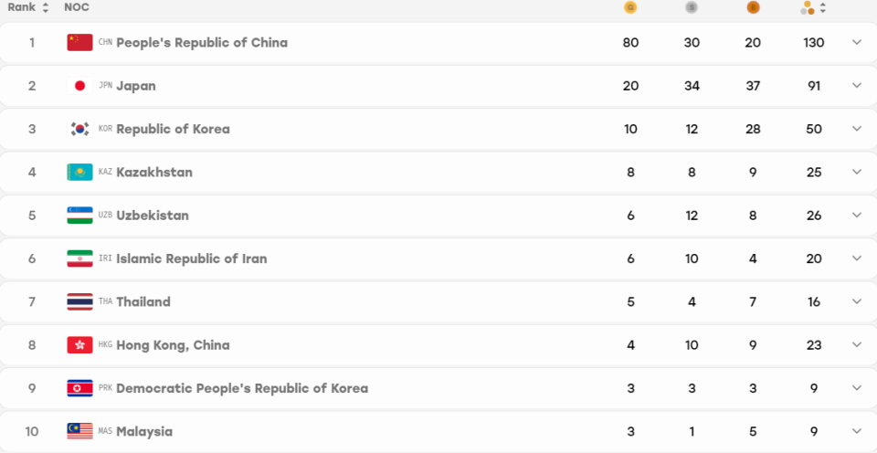Click the silver medal column icon
This screenshot has width=877, height=453.
coord(692,8)
